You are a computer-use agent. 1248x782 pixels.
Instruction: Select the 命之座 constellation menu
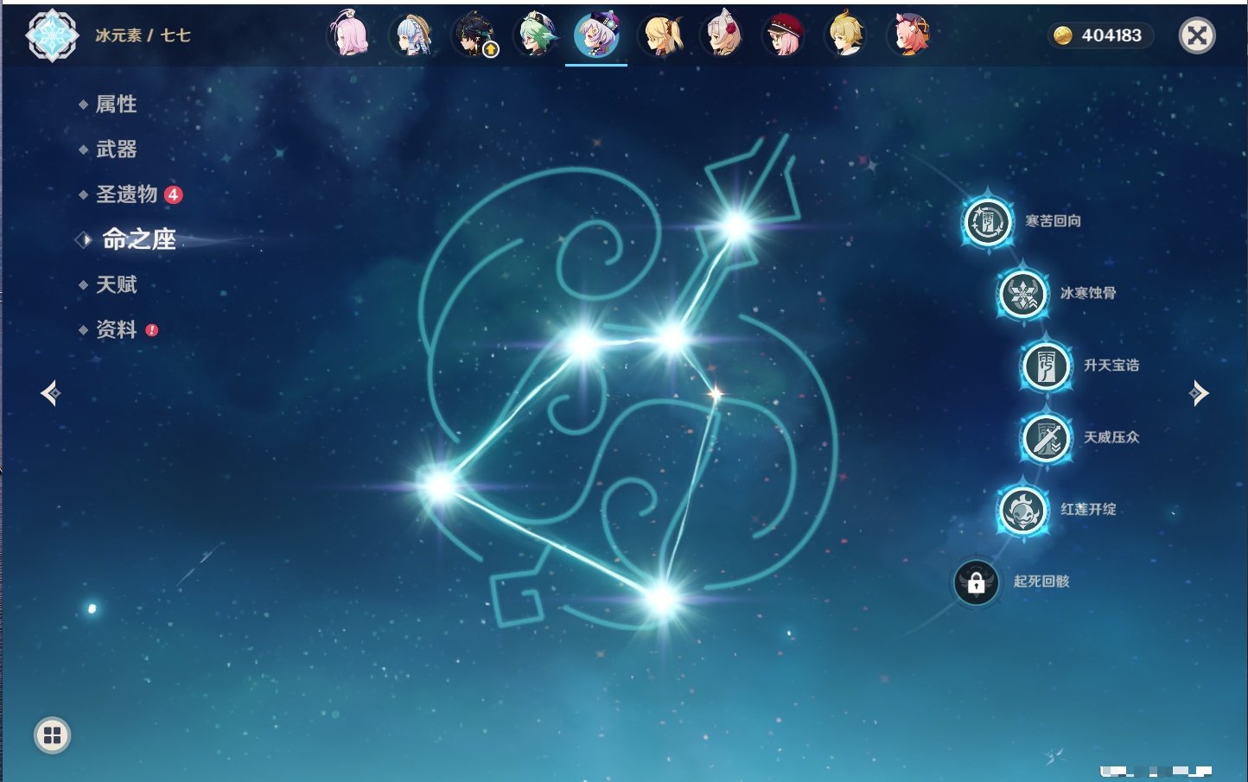[x=137, y=239]
